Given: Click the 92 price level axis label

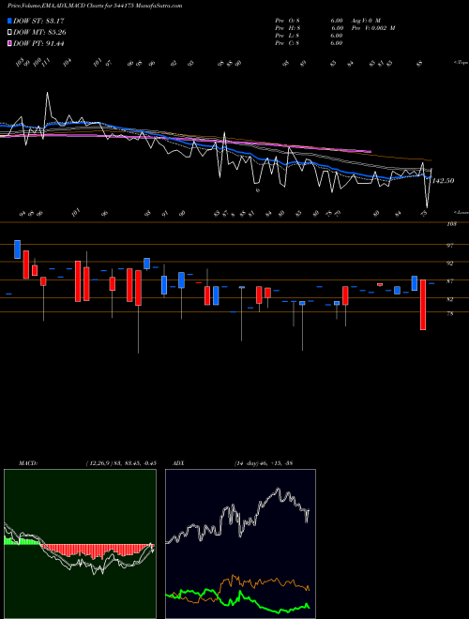Looking at the screenshot, I should tap(449, 263).
